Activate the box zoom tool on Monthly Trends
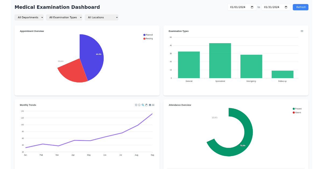 point(143,105)
